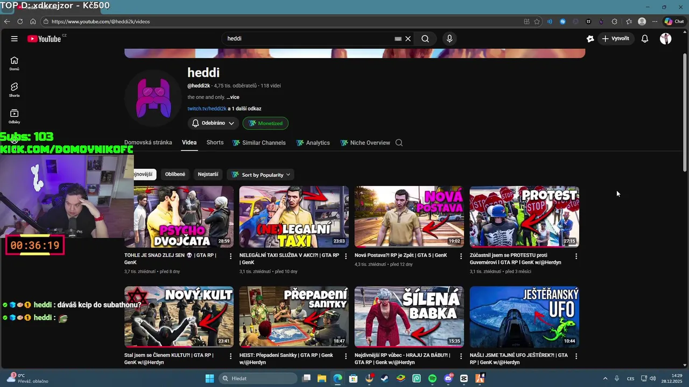Open the system tray volume icon
The image size is (689, 387).
pos(653,378)
